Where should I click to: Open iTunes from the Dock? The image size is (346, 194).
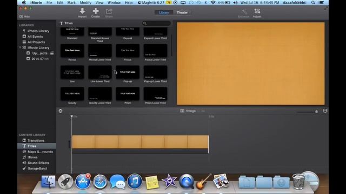click(135, 182)
